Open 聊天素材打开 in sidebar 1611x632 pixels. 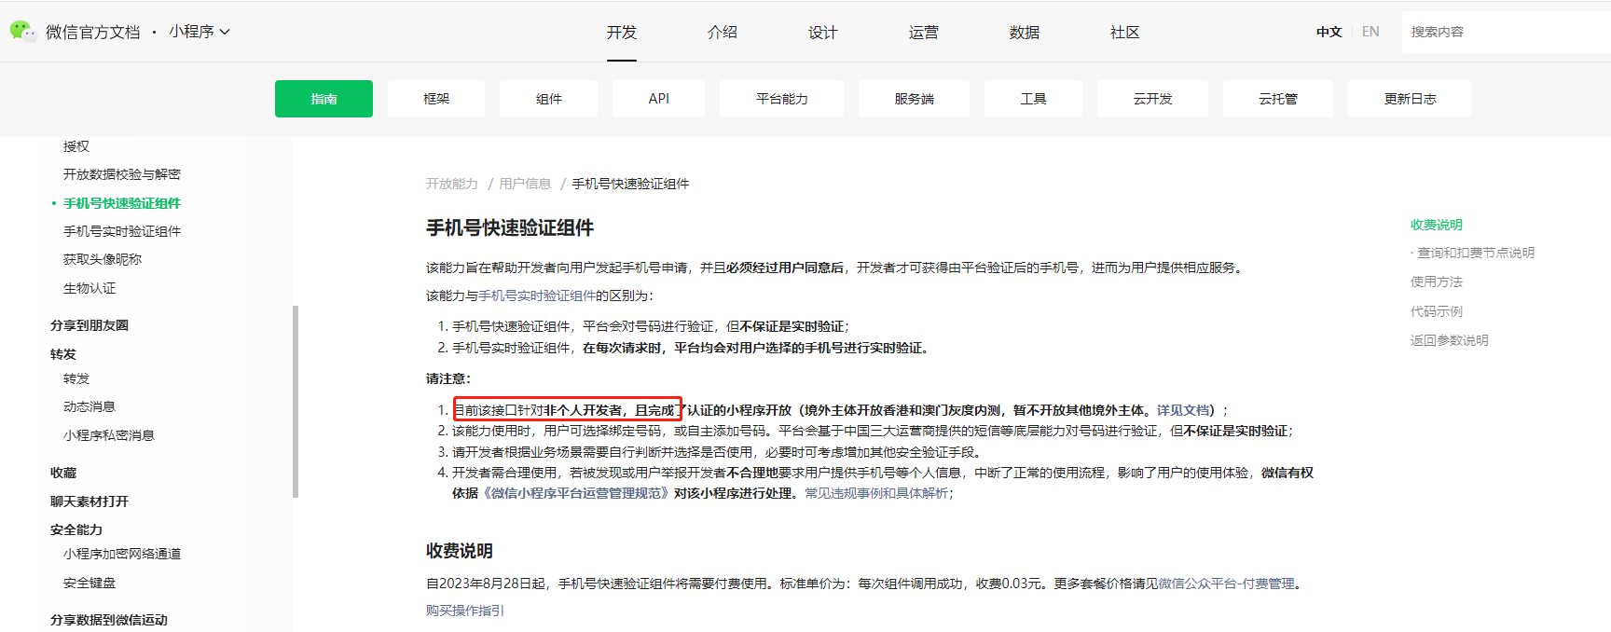pyautogui.click(x=89, y=501)
